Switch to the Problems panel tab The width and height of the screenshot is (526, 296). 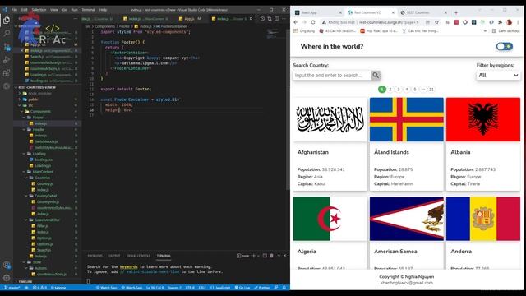click(x=95, y=256)
